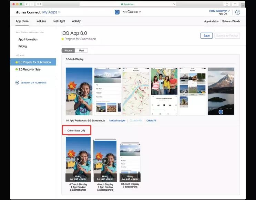Switch to the App Store tab

[22, 21]
